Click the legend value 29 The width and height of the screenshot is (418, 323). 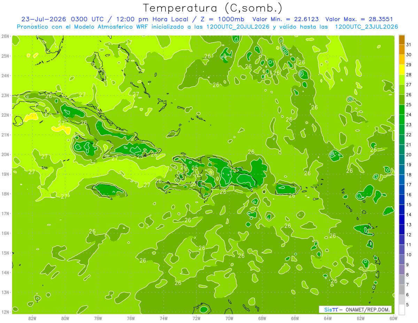coord(409,65)
